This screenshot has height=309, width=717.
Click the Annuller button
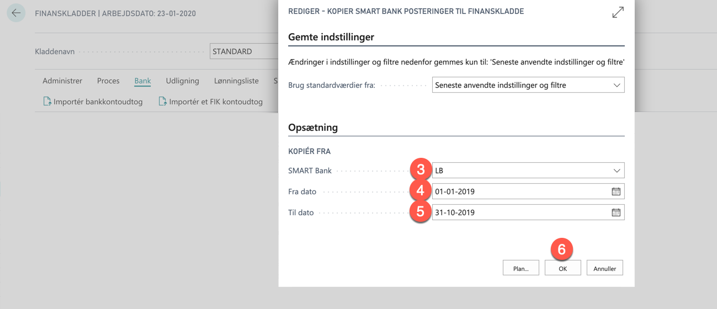[604, 268]
